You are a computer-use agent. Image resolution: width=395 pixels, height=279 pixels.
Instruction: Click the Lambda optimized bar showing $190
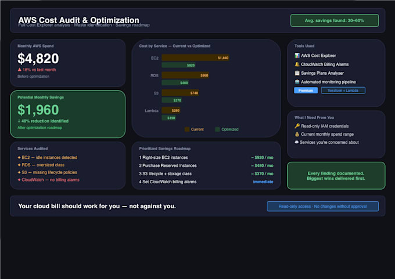tap(169, 118)
